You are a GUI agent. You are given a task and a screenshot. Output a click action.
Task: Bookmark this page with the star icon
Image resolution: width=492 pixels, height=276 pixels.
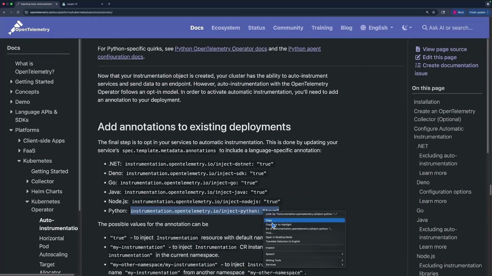click(x=434, y=12)
